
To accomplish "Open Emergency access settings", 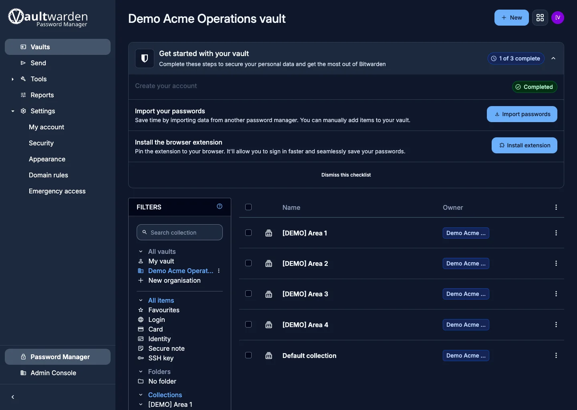I will pyautogui.click(x=57, y=191).
